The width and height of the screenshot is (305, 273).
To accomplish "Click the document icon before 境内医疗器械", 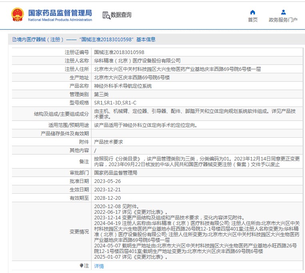I will pos(14,40).
